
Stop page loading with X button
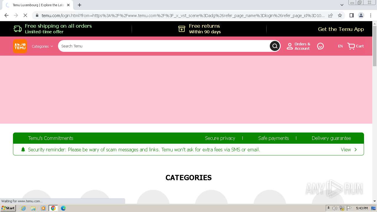[x=25, y=15]
